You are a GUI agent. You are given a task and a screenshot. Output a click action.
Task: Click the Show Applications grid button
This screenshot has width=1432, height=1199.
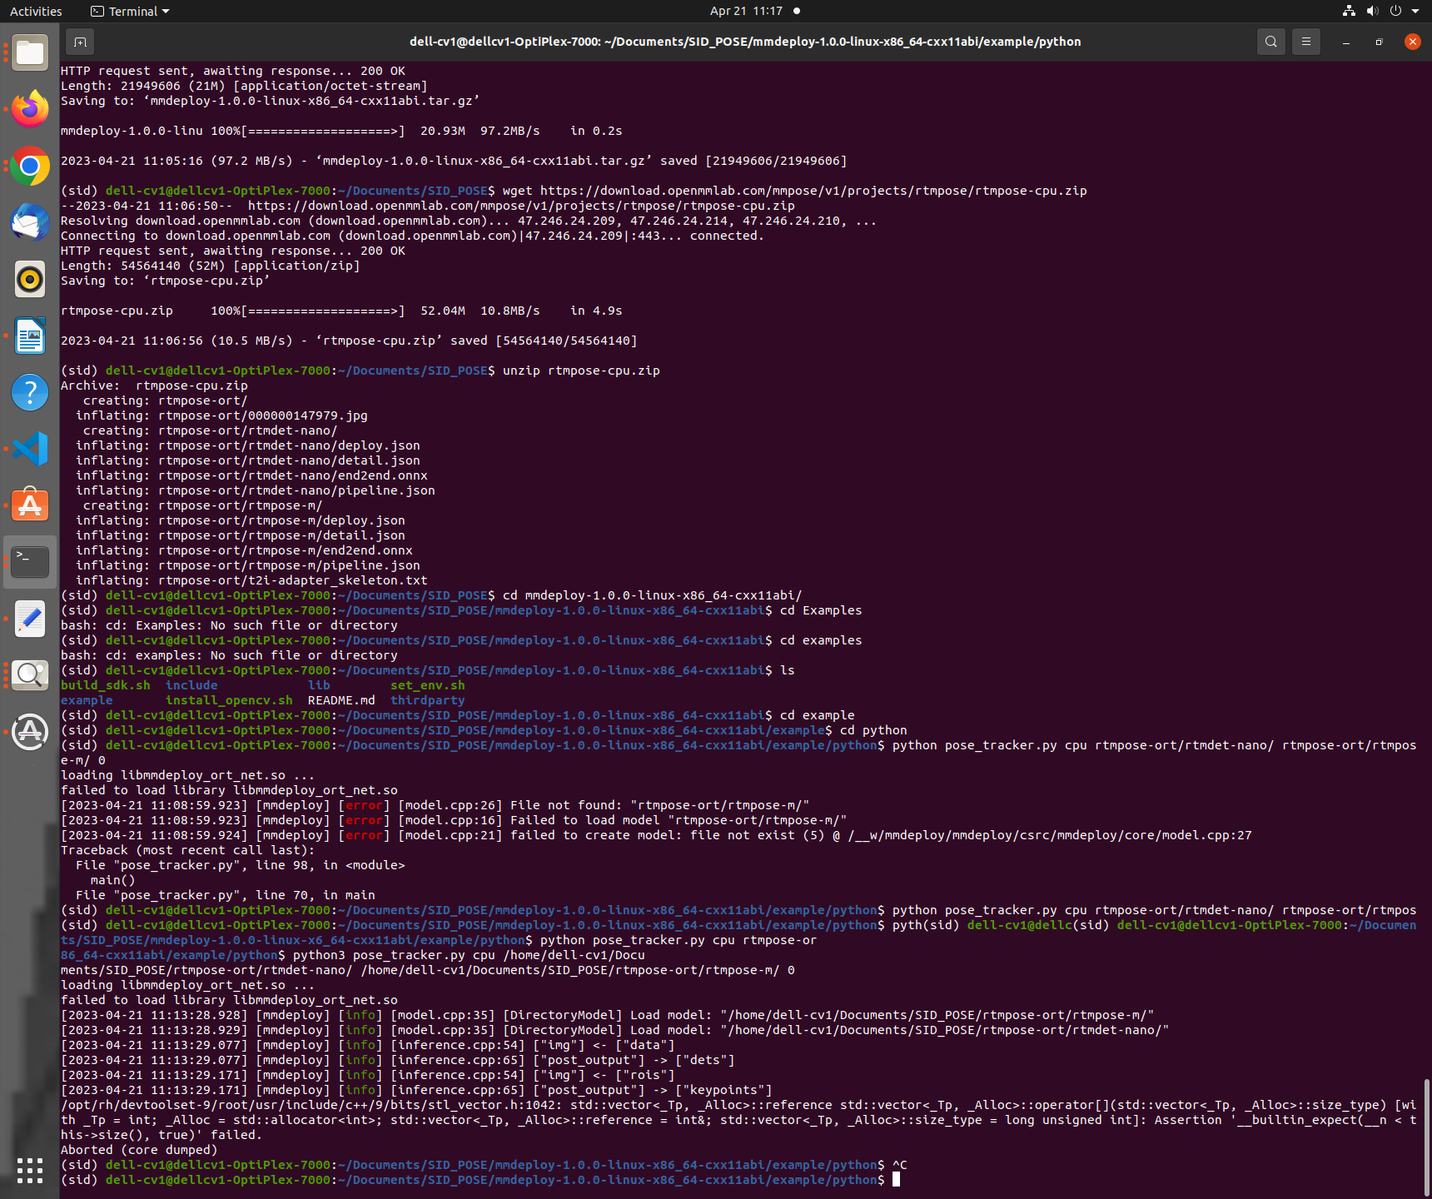(30, 1171)
